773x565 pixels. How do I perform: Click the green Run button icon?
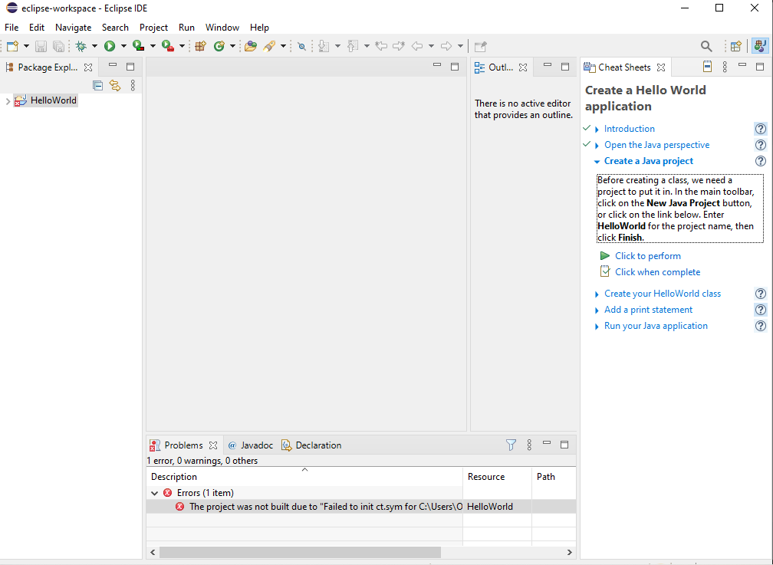coord(110,46)
